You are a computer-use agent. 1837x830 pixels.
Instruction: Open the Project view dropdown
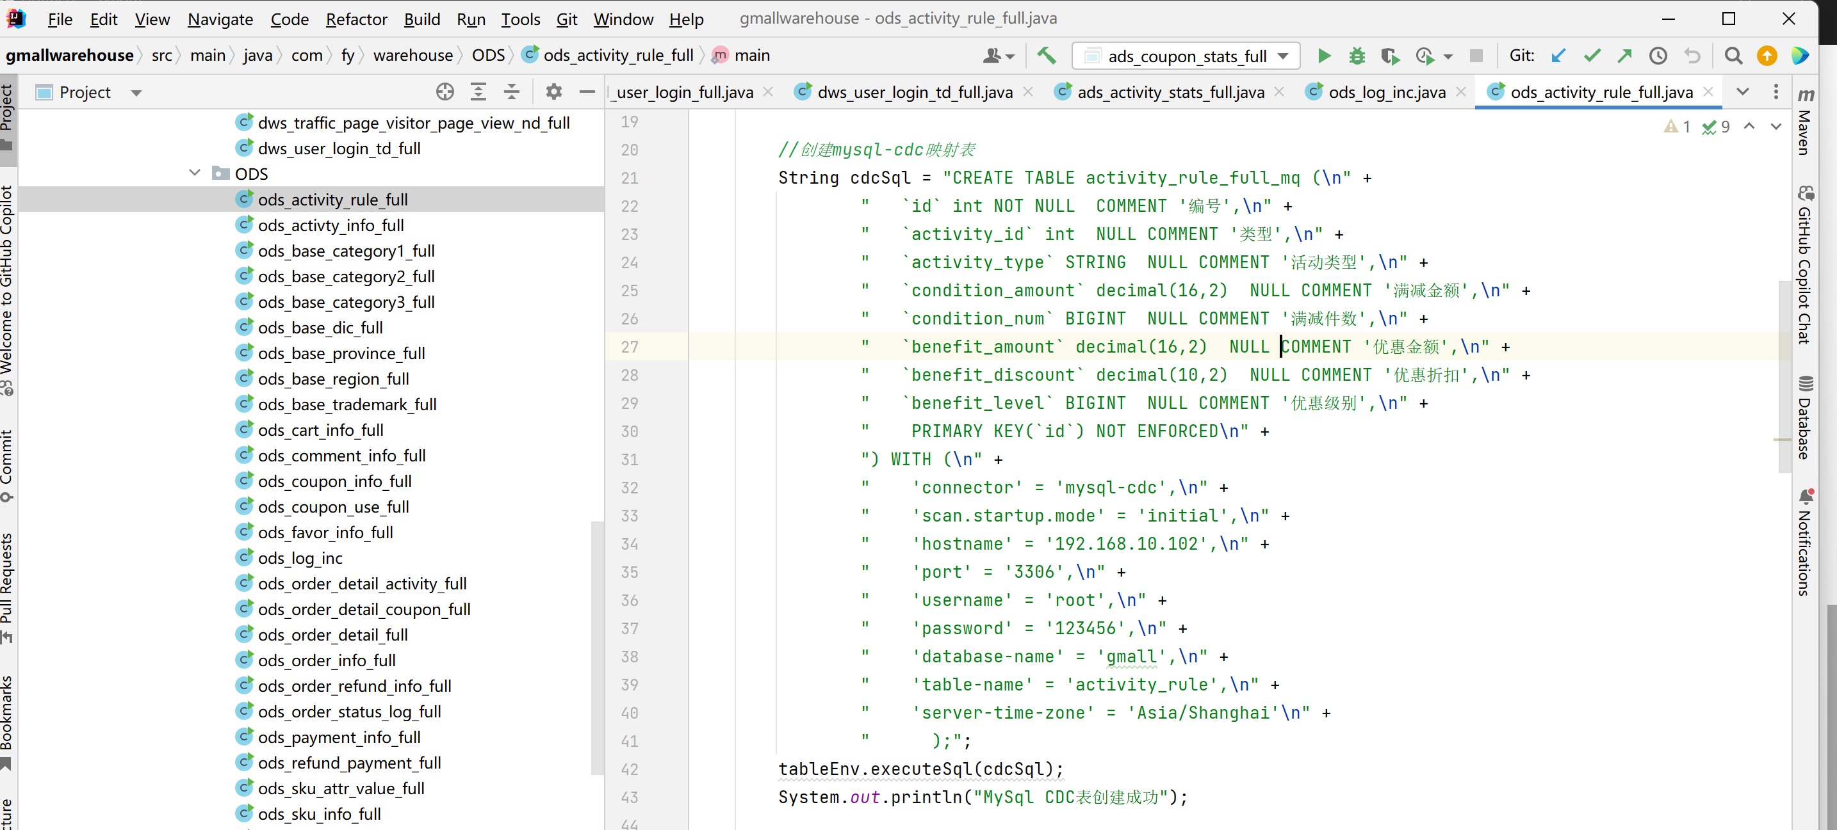coord(136,93)
